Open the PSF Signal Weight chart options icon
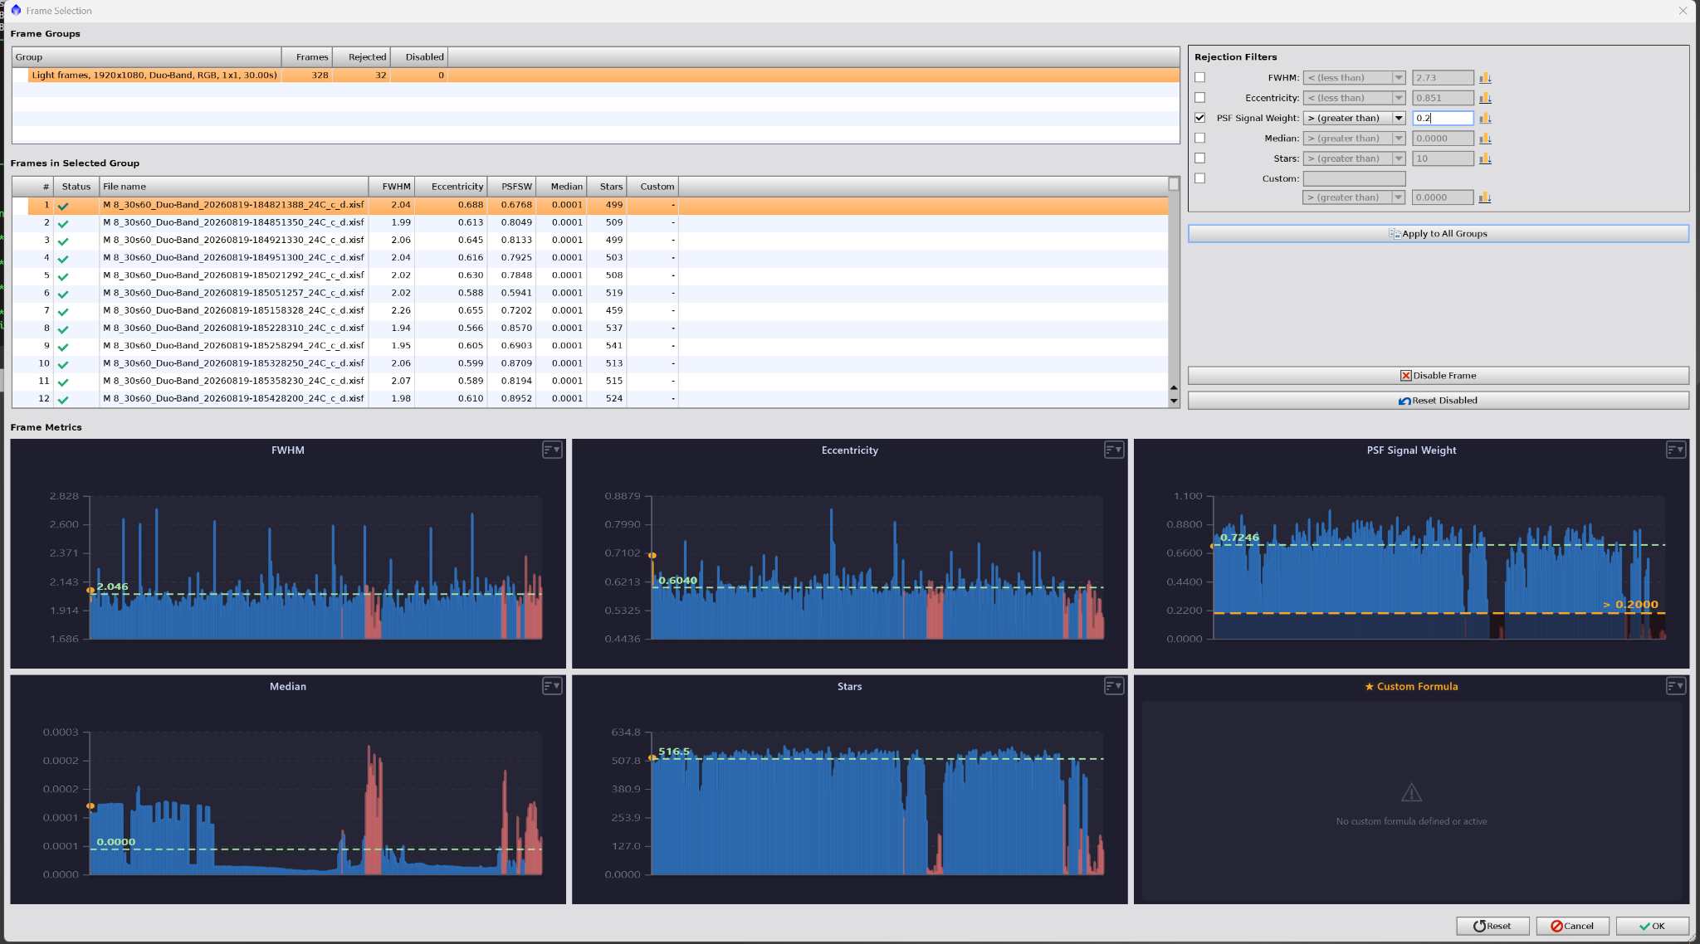 [x=1676, y=450]
